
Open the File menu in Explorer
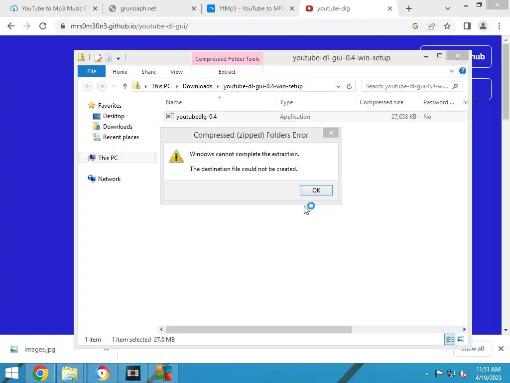point(92,71)
